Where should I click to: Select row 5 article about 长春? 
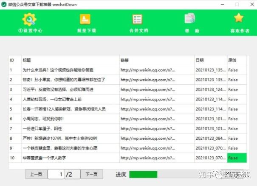click(x=70, y=109)
